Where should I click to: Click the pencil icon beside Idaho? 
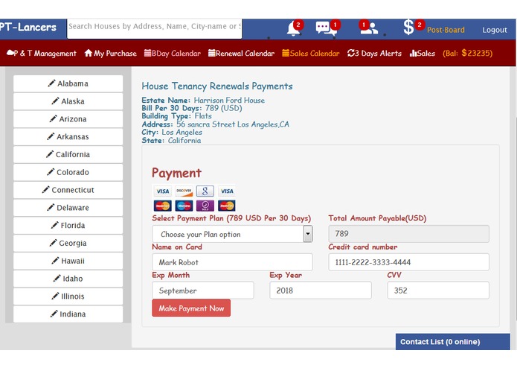[x=57, y=278]
